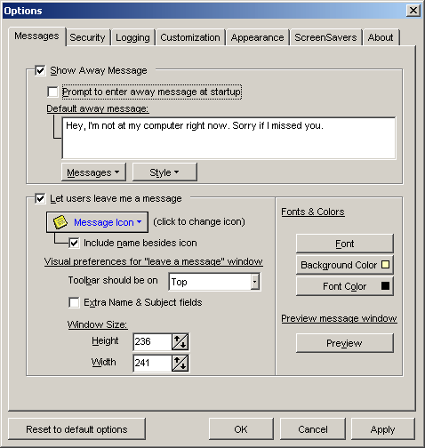Click the Apply button

(382, 429)
